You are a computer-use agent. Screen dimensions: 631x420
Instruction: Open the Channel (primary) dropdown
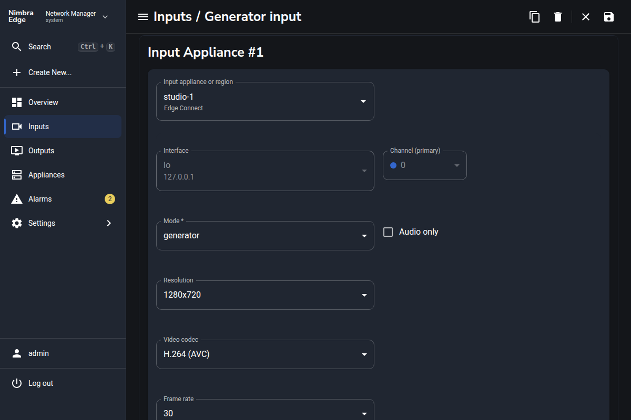point(425,165)
